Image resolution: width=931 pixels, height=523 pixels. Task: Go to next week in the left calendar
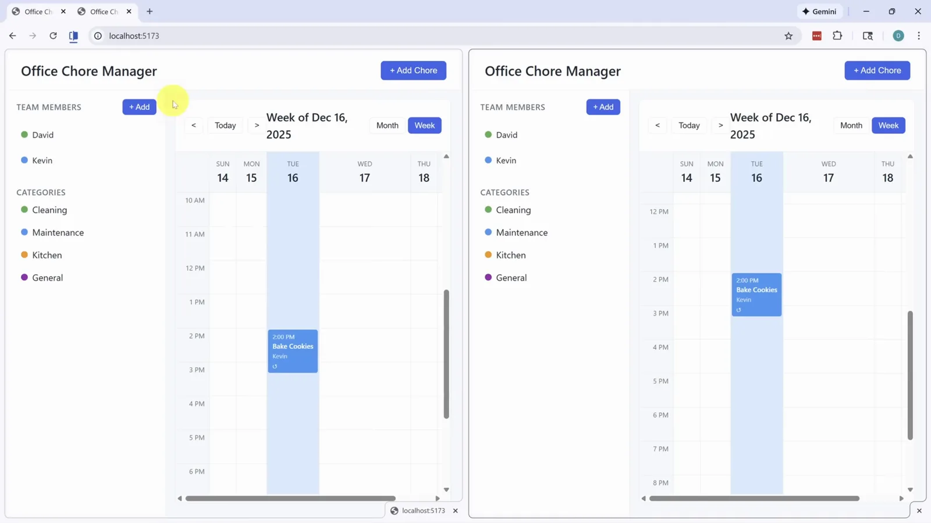(257, 126)
